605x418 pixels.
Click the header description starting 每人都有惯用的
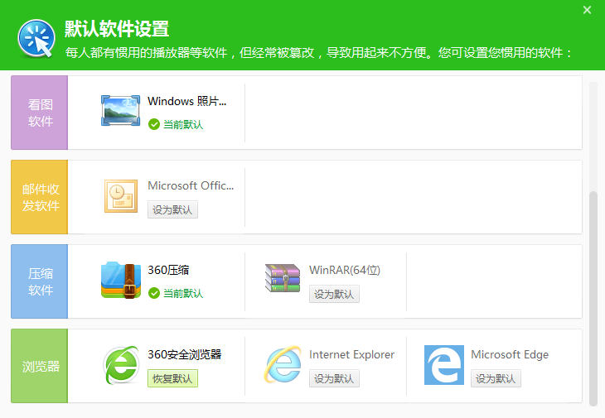click(x=319, y=52)
